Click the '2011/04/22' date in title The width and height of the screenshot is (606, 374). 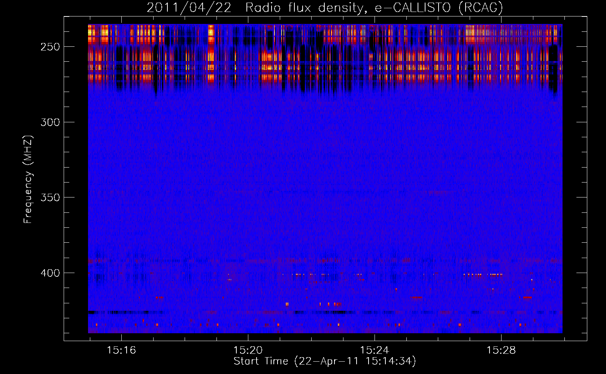[x=189, y=8]
